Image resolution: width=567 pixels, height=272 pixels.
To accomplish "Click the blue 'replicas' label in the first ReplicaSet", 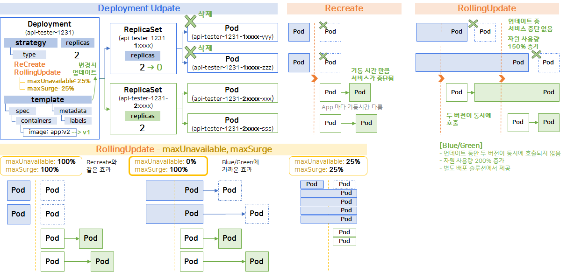I will pos(143,56).
